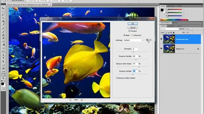Switch to the Paths tab

179,26
